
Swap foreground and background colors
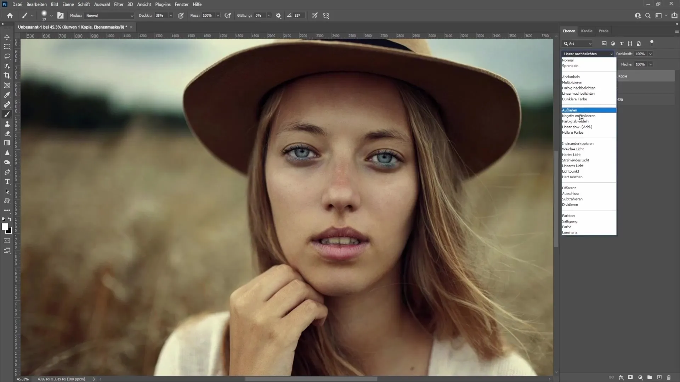click(10, 219)
